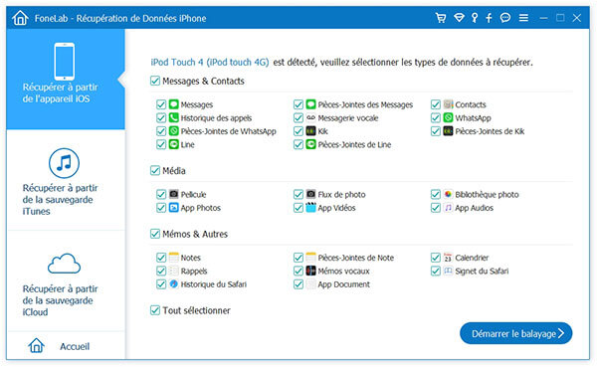Click the Mémos vocaux label
Viewport: 597px width, 367px height.
coord(344,272)
